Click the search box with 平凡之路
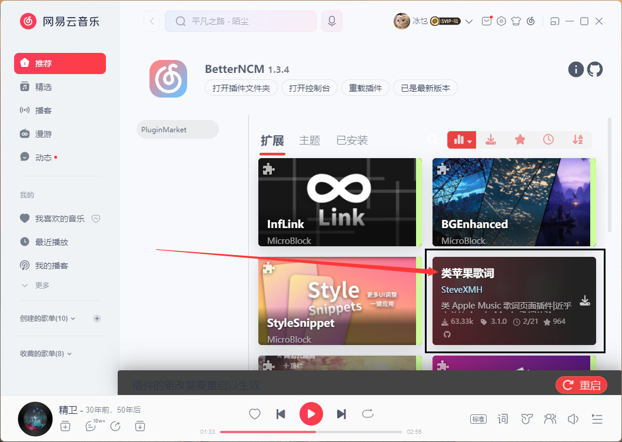This screenshot has width=622, height=442. click(x=241, y=21)
